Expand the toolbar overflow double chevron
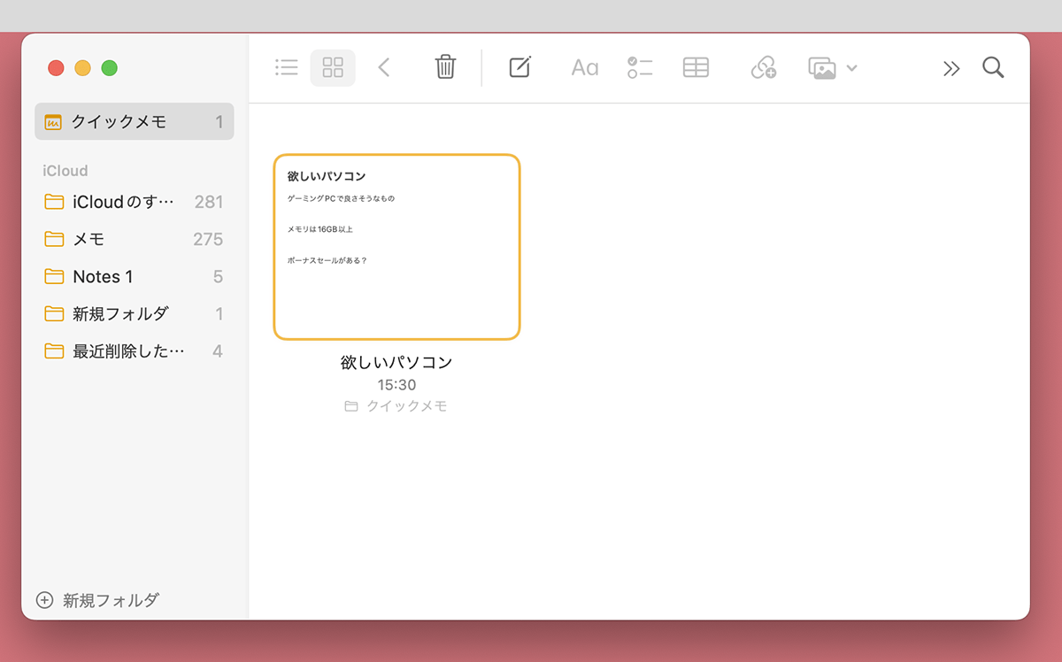Image resolution: width=1062 pixels, height=662 pixels. [x=951, y=68]
